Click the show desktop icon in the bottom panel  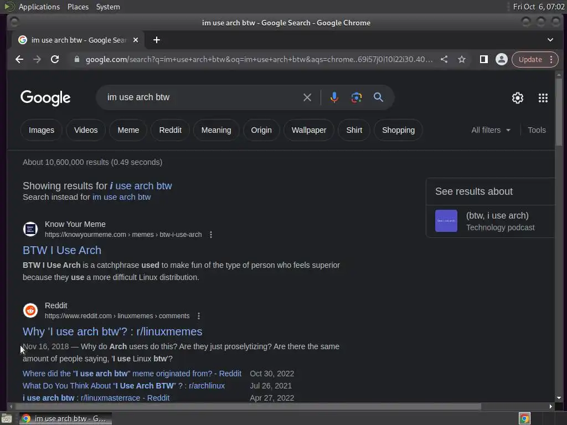(x=7, y=418)
